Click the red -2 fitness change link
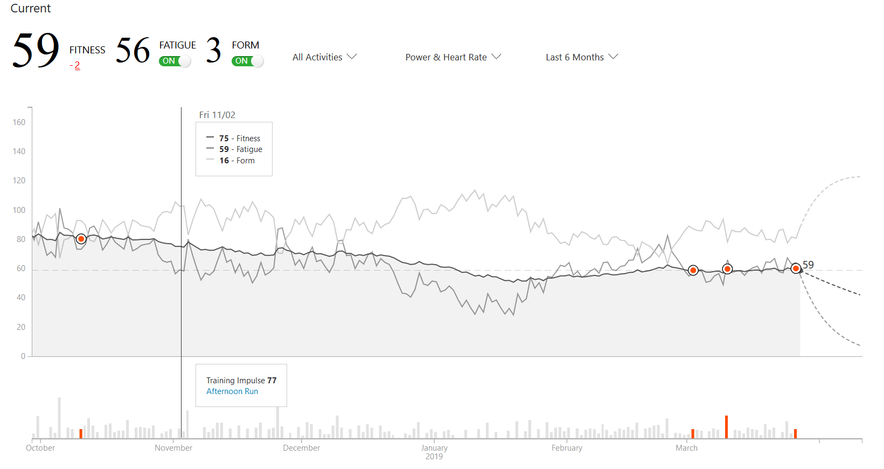 [x=75, y=65]
